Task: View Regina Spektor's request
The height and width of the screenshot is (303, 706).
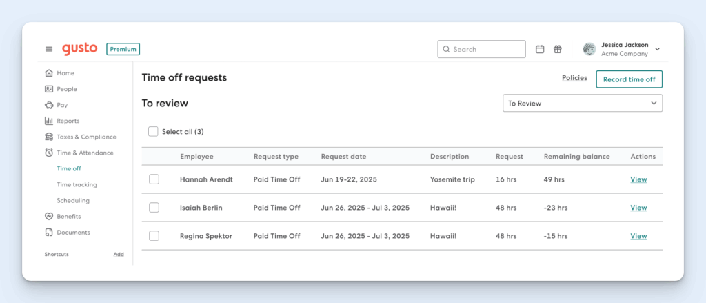Action: pos(638,236)
